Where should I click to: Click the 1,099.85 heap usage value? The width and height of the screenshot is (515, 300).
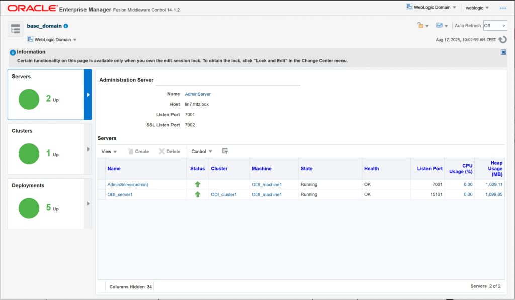pyautogui.click(x=494, y=194)
